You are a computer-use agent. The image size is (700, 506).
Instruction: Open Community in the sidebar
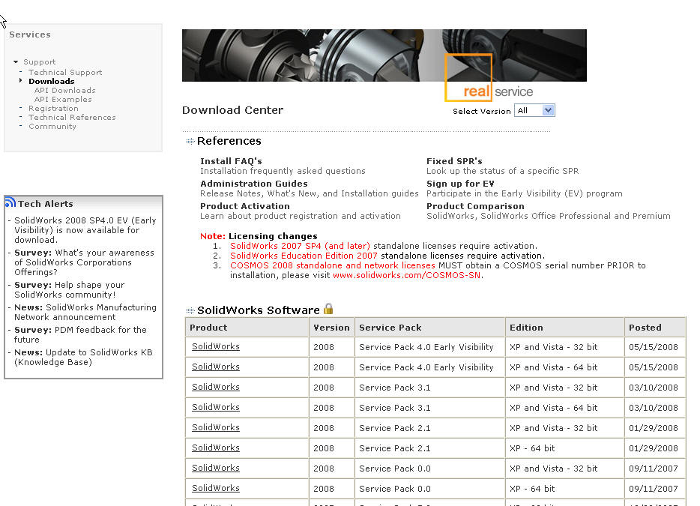(52, 127)
